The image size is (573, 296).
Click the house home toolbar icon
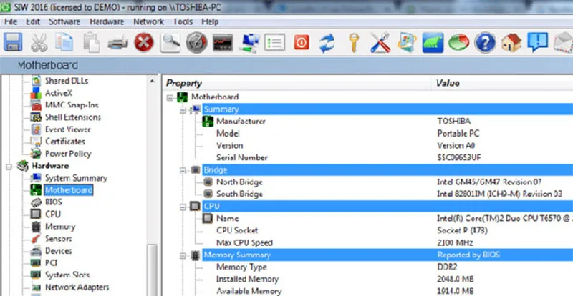511,42
